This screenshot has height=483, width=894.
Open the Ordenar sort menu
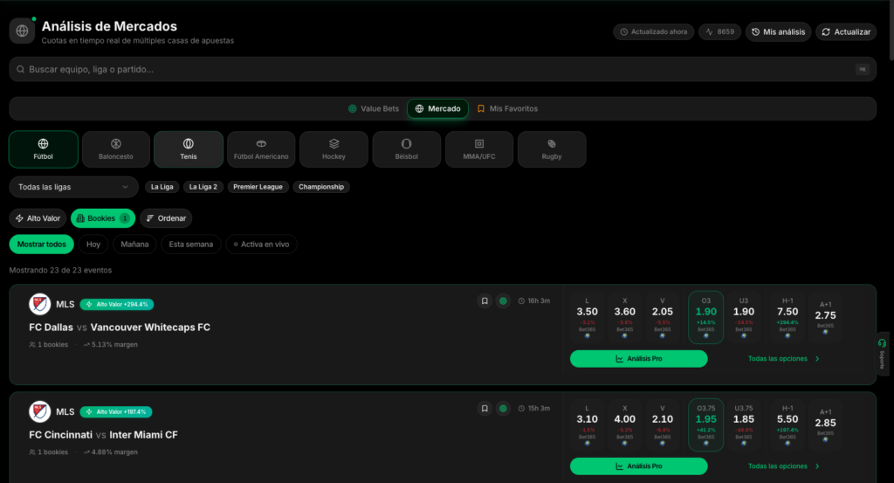coord(166,218)
